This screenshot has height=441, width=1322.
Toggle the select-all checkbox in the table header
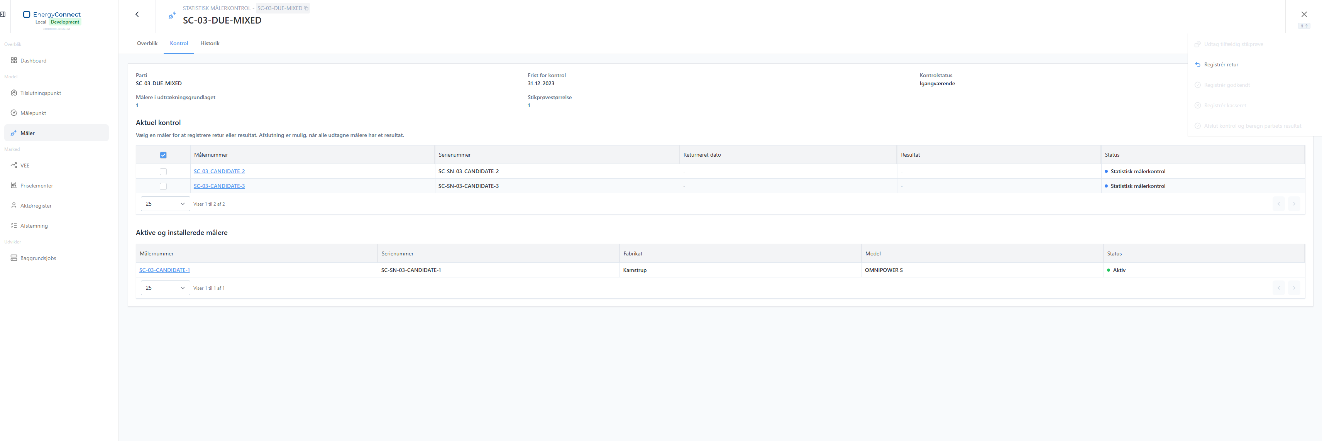[163, 155]
